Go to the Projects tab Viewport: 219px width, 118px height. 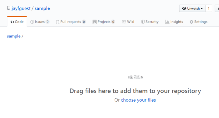104,22
